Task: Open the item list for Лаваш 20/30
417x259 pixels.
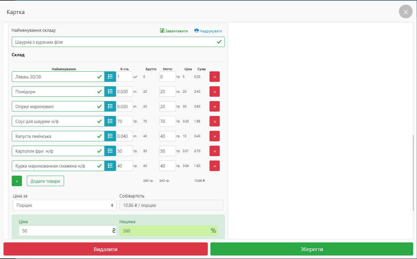Action: coord(110,77)
